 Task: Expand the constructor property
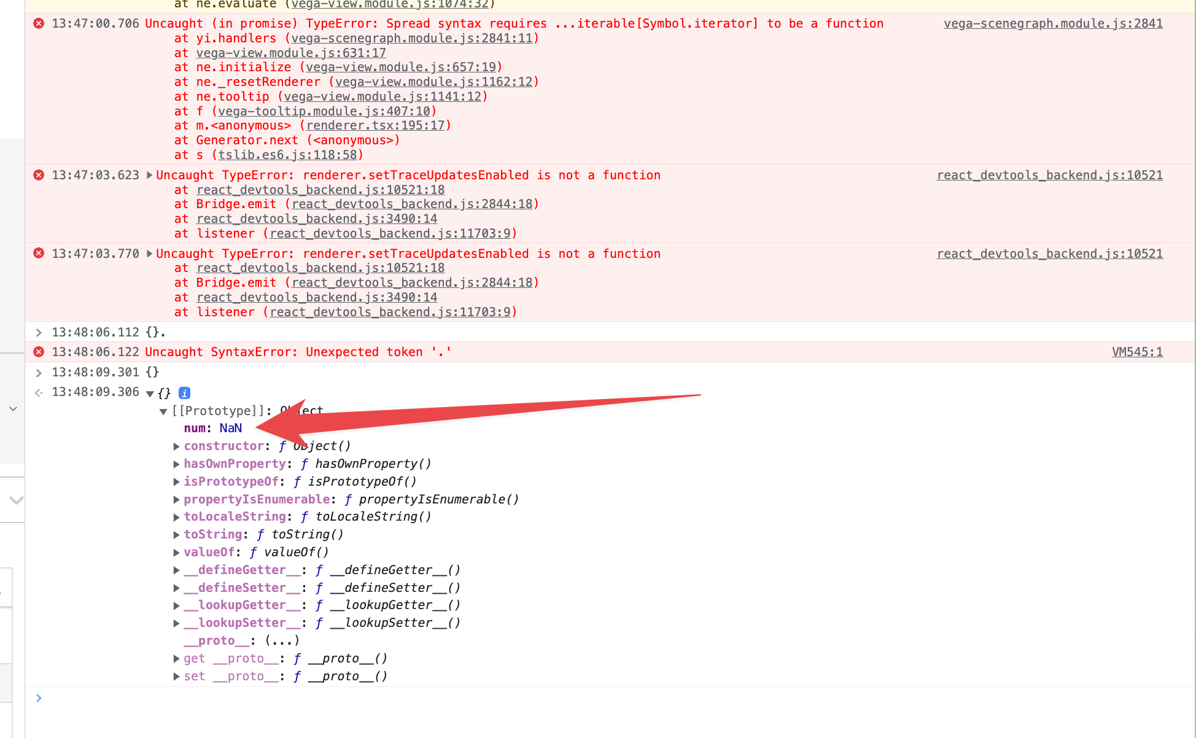[x=176, y=446]
